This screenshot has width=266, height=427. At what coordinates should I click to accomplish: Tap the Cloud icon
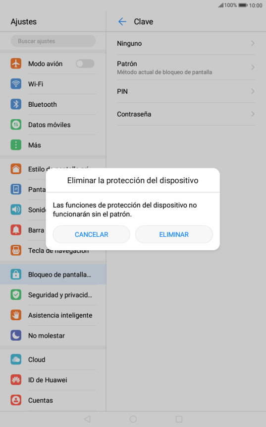click(16, 359)
